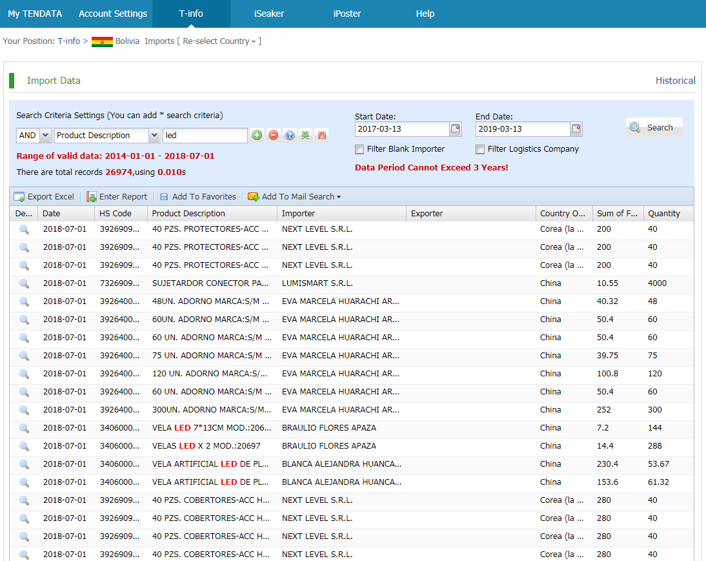Click the English translation icon

305,136
